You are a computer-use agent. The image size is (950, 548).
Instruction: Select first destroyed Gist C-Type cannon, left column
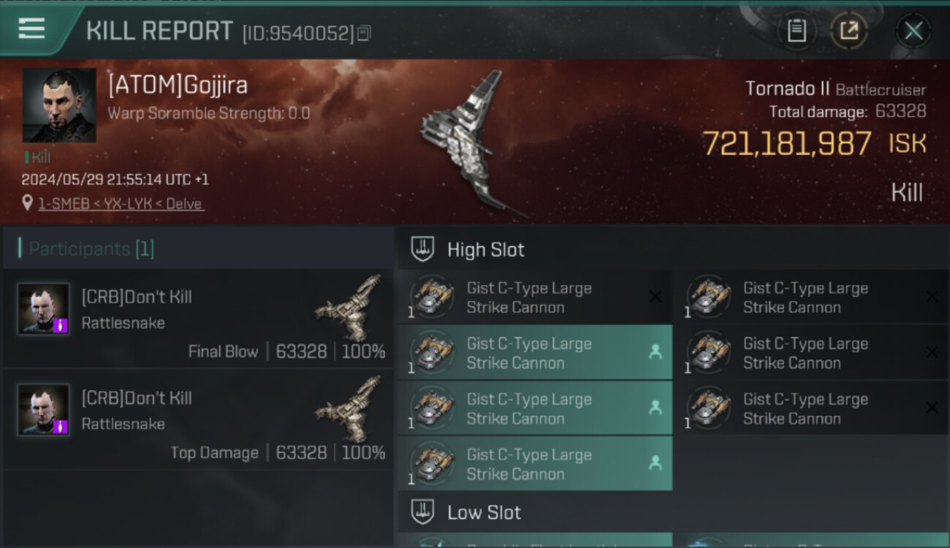(535, 297)
